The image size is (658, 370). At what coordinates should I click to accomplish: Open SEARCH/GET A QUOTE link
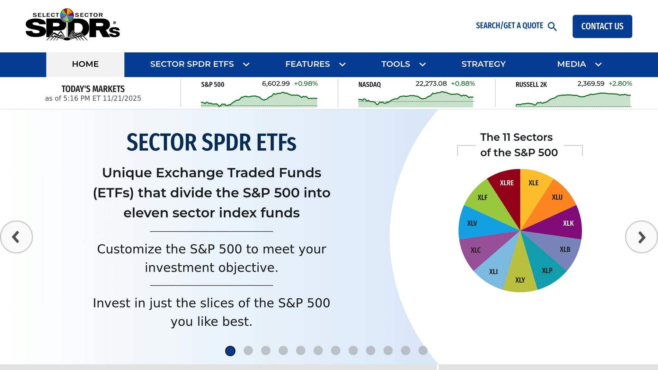509,26
